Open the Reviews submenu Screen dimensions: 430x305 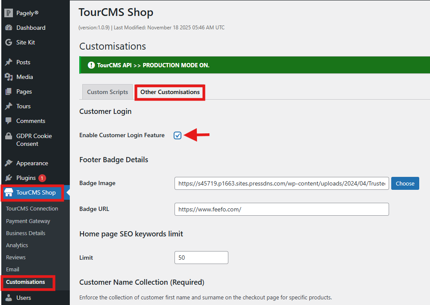tap(16, 257)
